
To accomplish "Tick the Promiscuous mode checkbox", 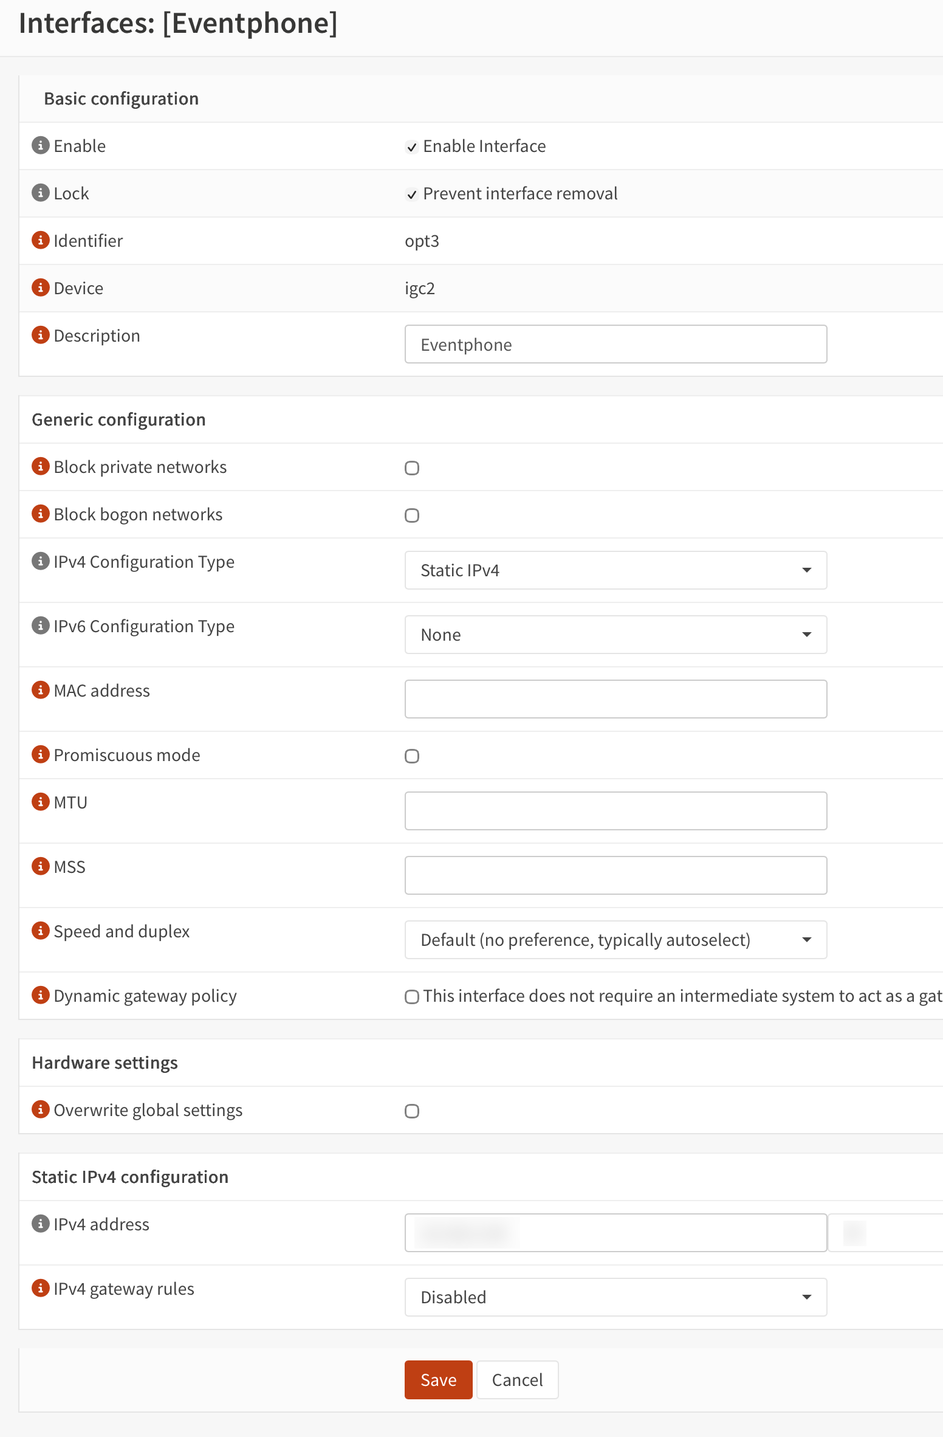I will coord(412,756).
